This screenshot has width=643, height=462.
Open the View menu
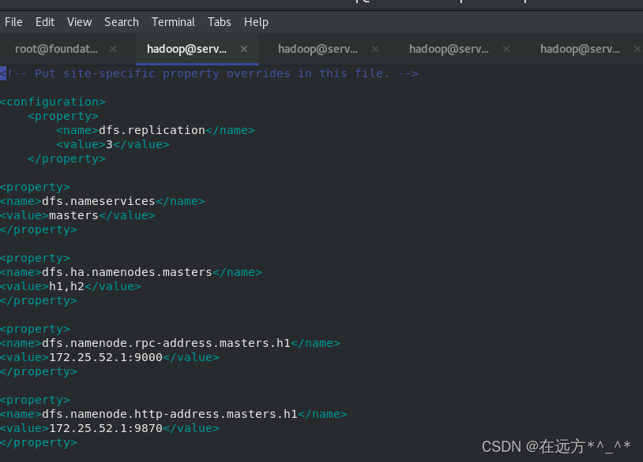[79, 22]
